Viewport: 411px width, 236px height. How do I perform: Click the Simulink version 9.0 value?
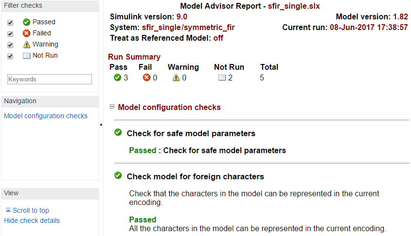tap(181, 16)
